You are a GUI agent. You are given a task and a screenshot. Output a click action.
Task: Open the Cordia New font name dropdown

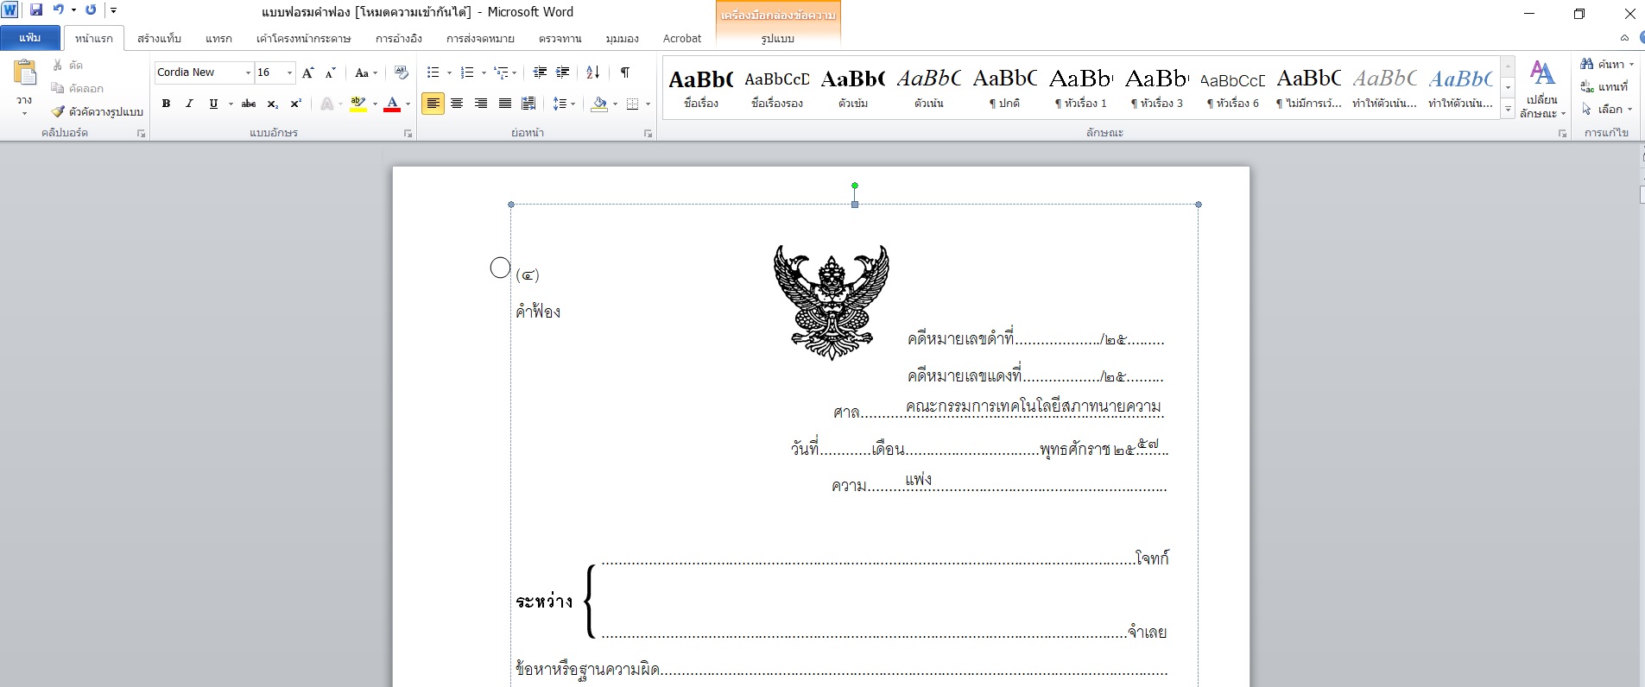[x=248, y=72]
